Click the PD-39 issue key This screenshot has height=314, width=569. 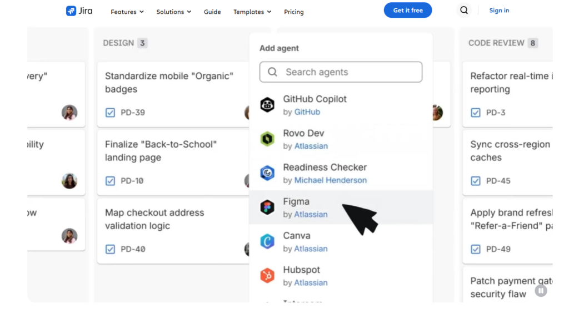pos(133,113)
